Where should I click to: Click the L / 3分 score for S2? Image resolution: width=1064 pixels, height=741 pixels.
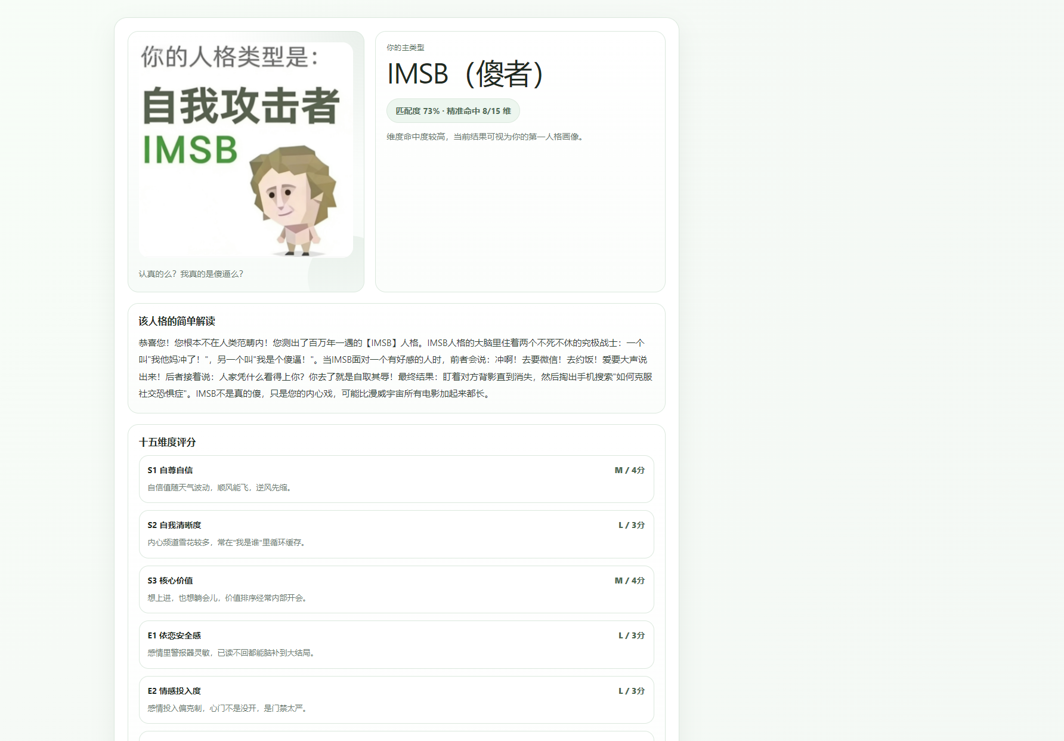coord(631,525)
